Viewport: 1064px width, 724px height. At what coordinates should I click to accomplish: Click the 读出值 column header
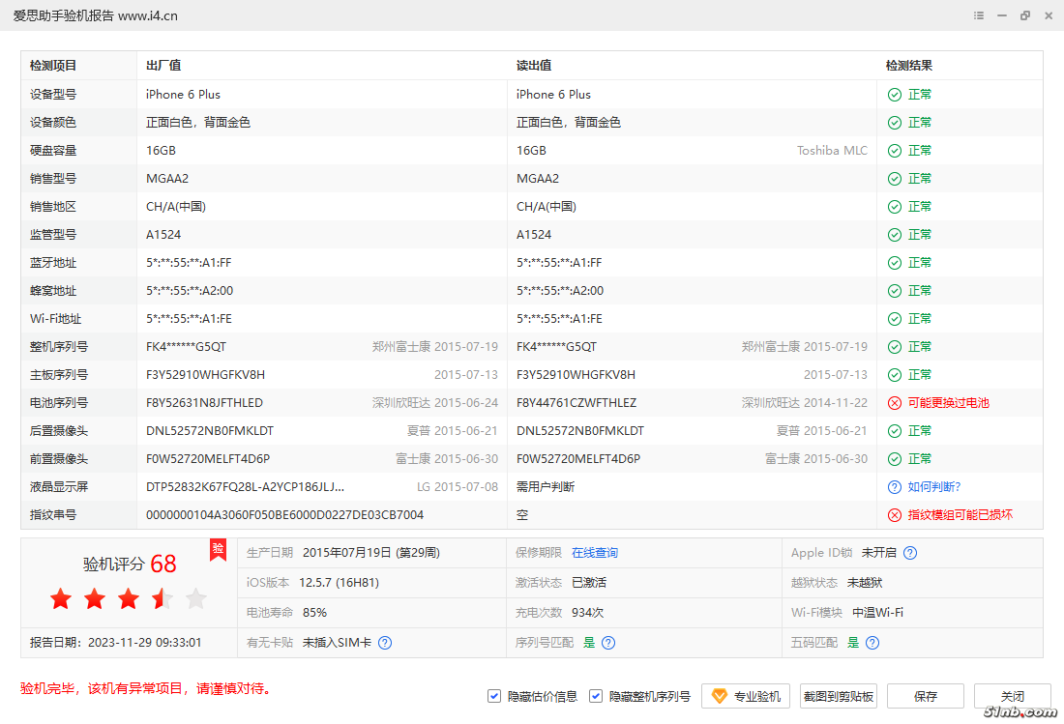coord(534,66)
